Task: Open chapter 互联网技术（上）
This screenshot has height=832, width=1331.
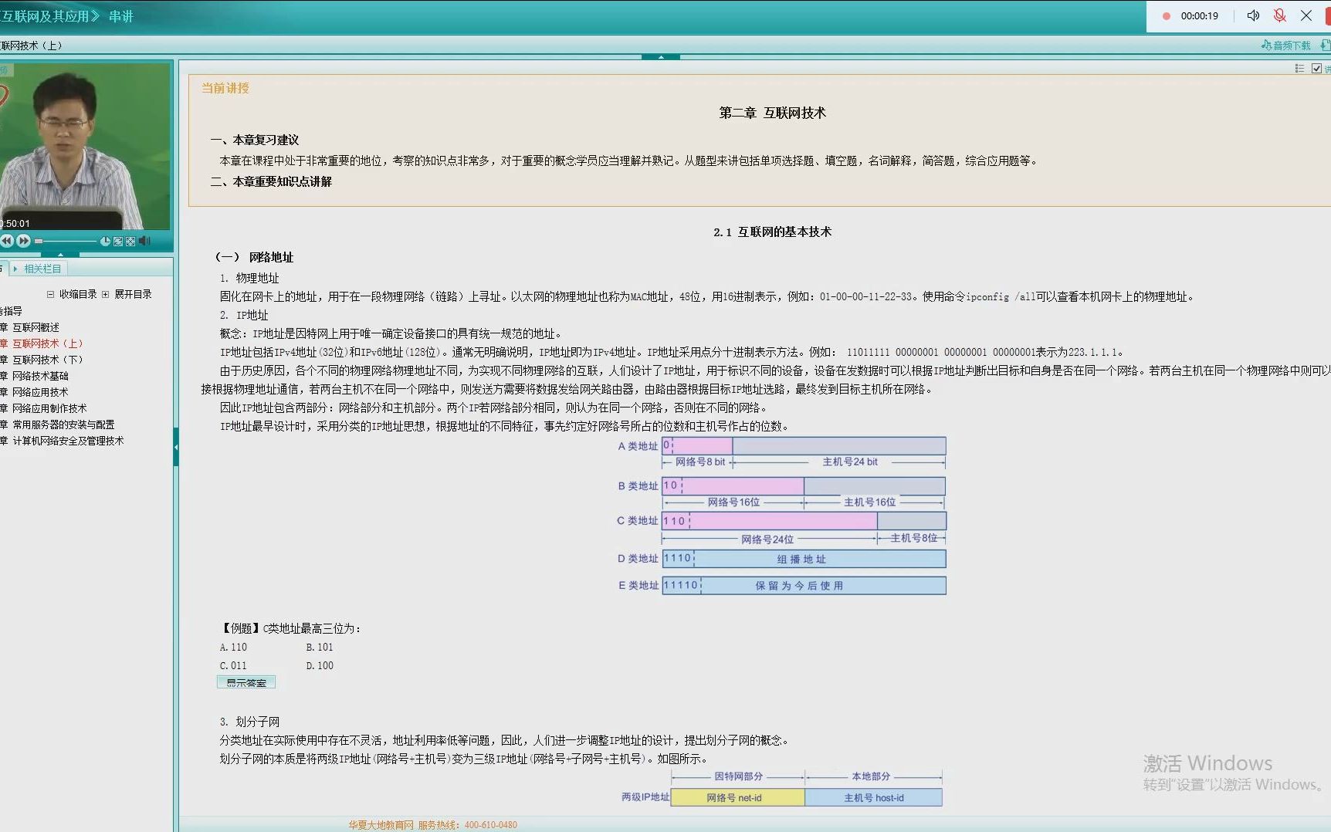Action: point(47,343)
